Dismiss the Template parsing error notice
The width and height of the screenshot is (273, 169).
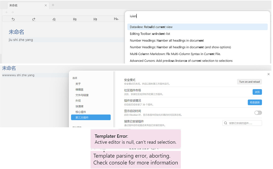(136, 159)
